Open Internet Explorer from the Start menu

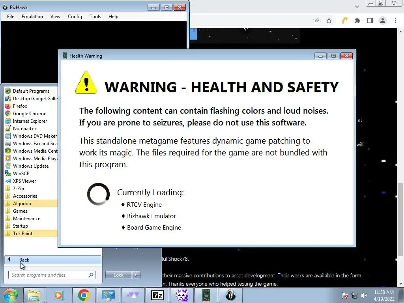point(31,121)
